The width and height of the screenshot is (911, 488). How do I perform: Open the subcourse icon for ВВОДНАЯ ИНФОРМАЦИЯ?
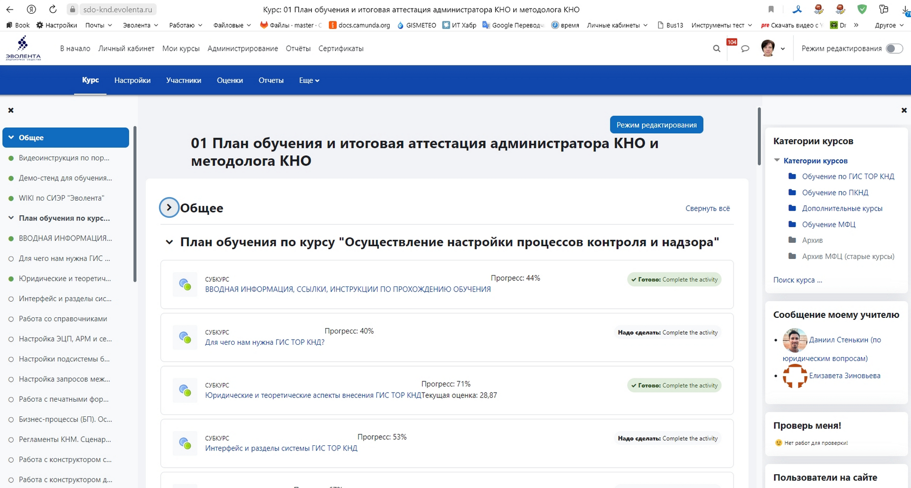[x=185, y=285]
